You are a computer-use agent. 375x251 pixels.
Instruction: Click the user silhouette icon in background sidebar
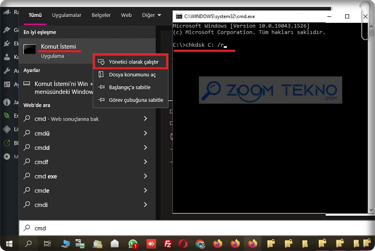6,57
